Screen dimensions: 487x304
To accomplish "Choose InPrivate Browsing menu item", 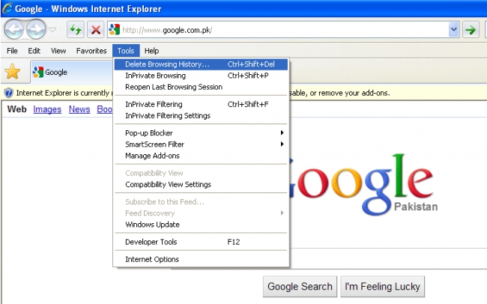I will tap(201, 76).
